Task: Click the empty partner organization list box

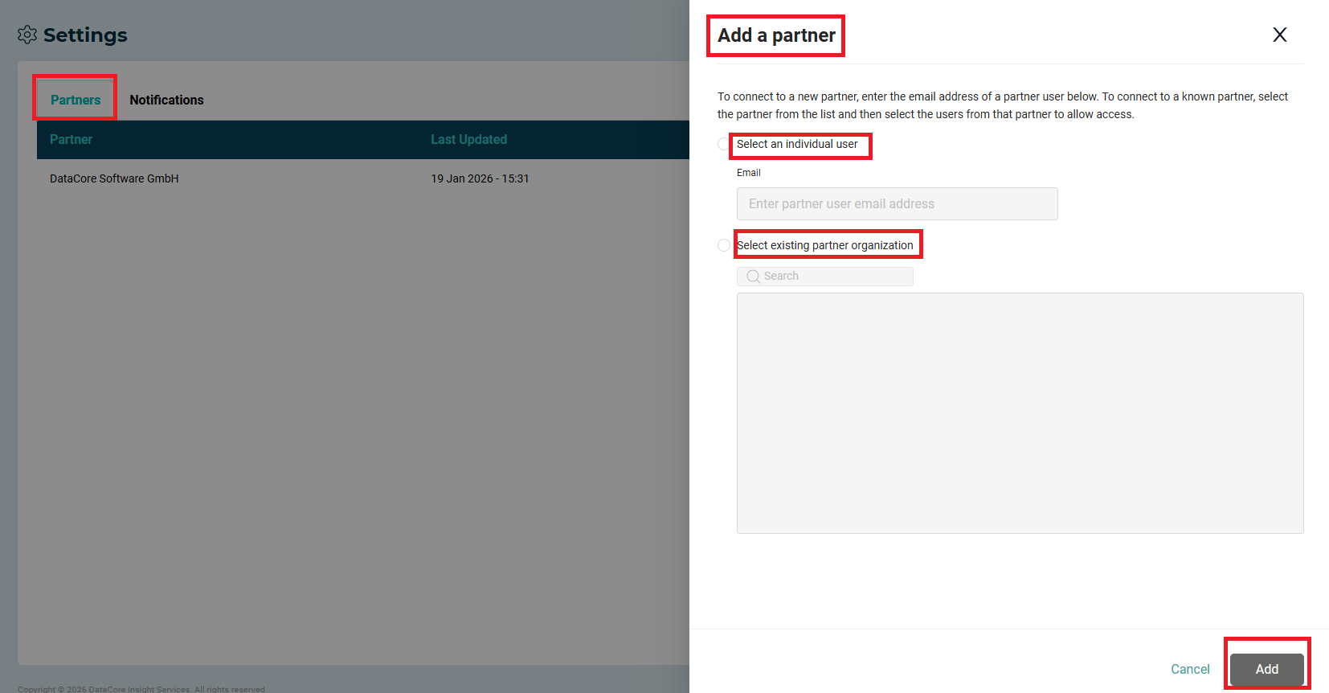Action: (x=1020, y=412)
